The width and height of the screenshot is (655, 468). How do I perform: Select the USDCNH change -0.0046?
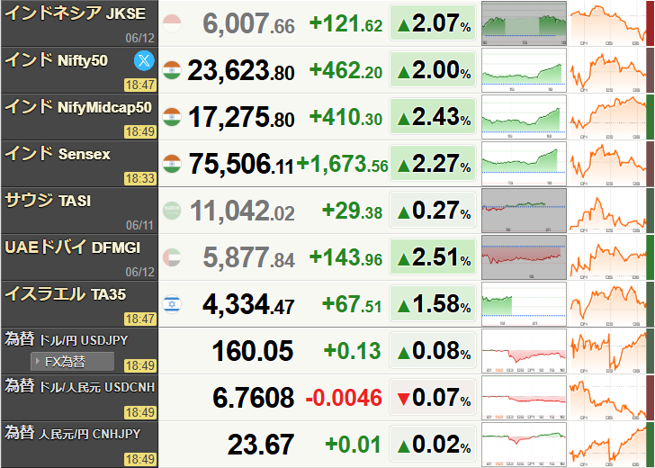coord(344,398)
